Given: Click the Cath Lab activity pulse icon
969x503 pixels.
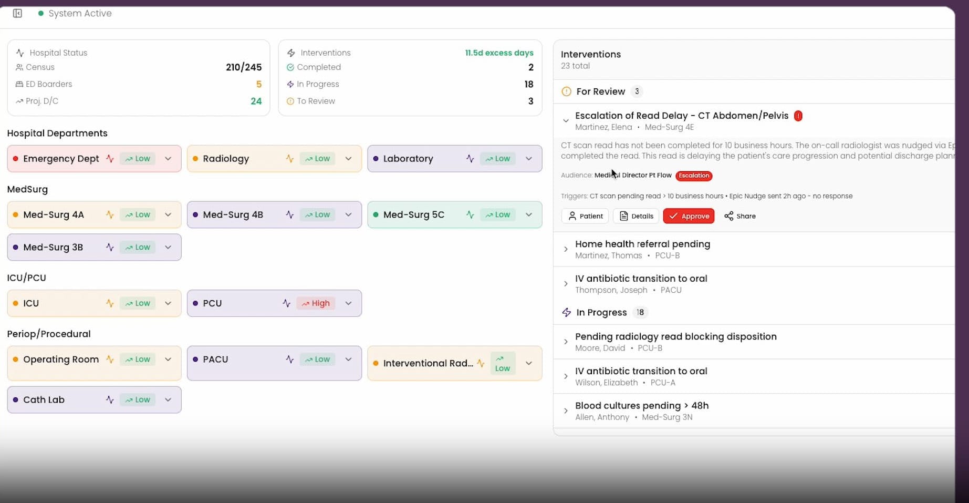Looking at the screenshot, I should tap(110, 399).
